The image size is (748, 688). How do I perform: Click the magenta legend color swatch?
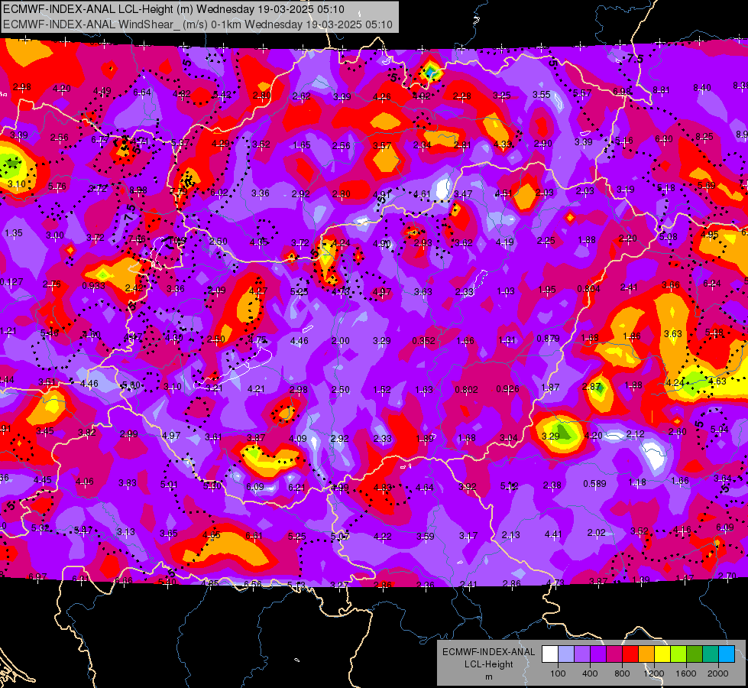(x=614, y=654)
